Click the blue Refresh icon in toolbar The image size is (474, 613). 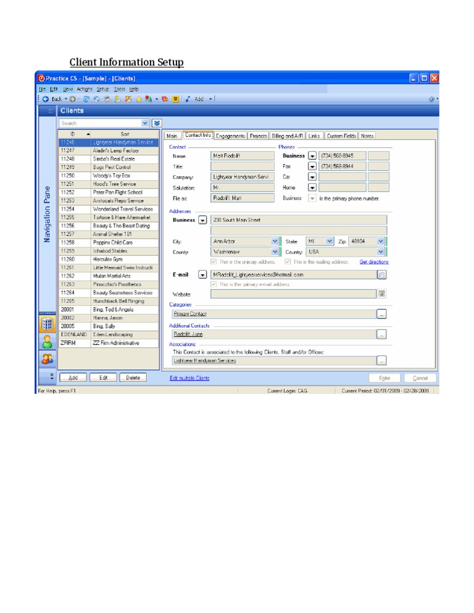pos(86,99)
